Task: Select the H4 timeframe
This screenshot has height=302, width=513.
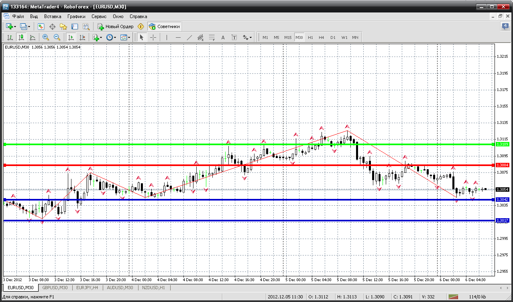Action: coord(321,37)
